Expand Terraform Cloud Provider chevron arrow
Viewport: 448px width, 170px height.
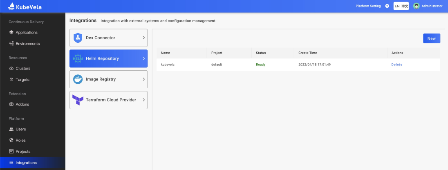143,100
